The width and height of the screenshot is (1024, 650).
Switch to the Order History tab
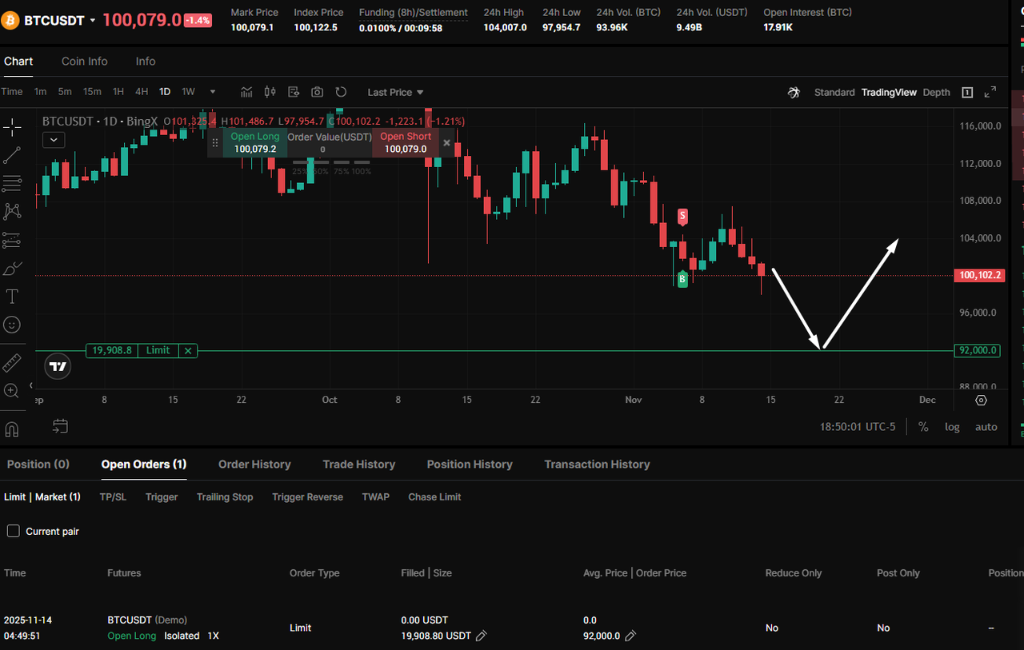coord(254,464)
